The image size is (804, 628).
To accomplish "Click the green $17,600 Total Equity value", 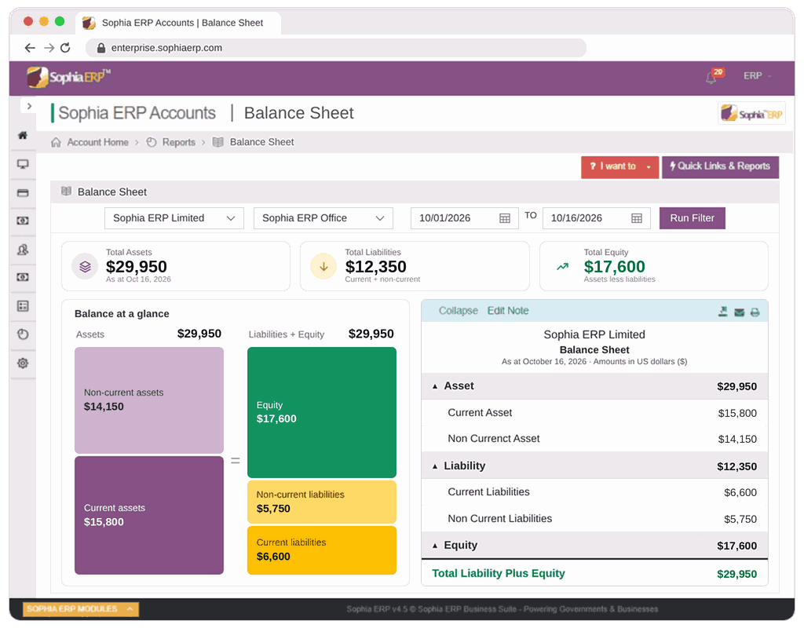I will coord(614,267).
